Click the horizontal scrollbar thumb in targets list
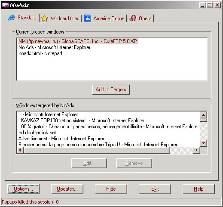 click(x=97, y=150)
